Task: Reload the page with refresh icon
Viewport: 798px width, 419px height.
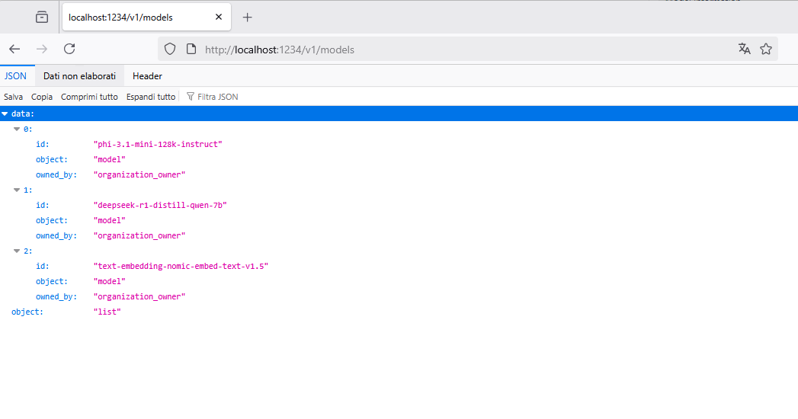Action: coord(69,49)
